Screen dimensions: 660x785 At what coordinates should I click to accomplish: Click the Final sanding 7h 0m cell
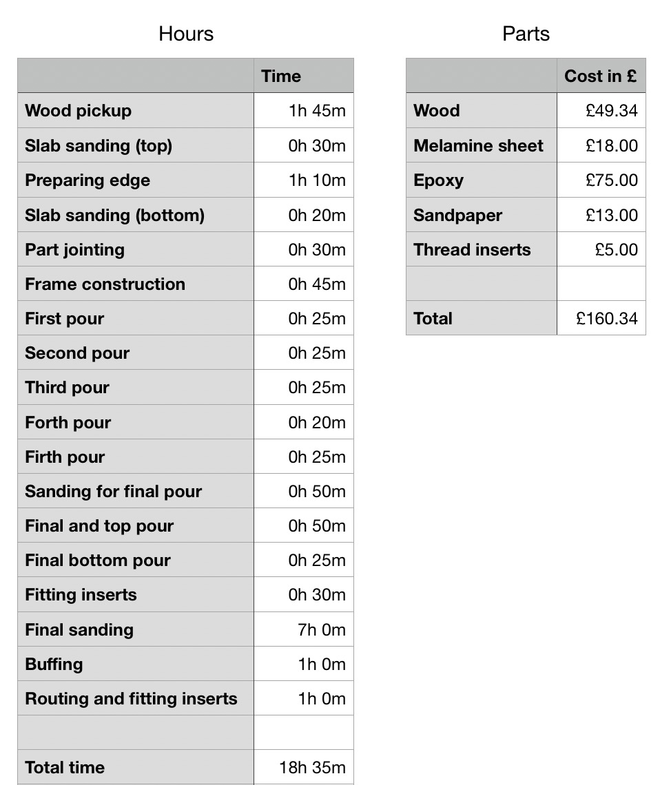tap(303, 629)
